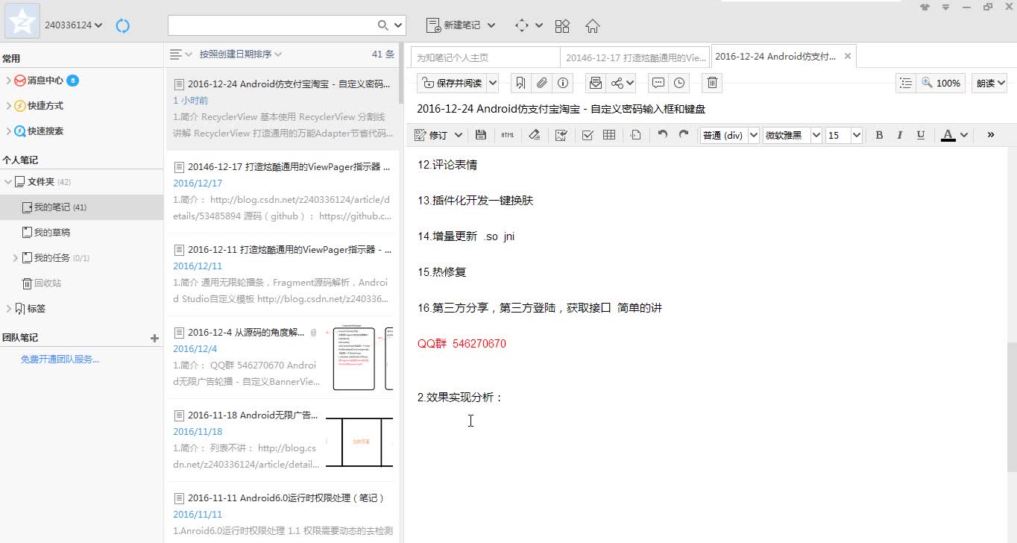The image size is (1017, 543).
Task: Open the attachments paperclip icon
Action: pyautogui.click(x=542, y=83)
